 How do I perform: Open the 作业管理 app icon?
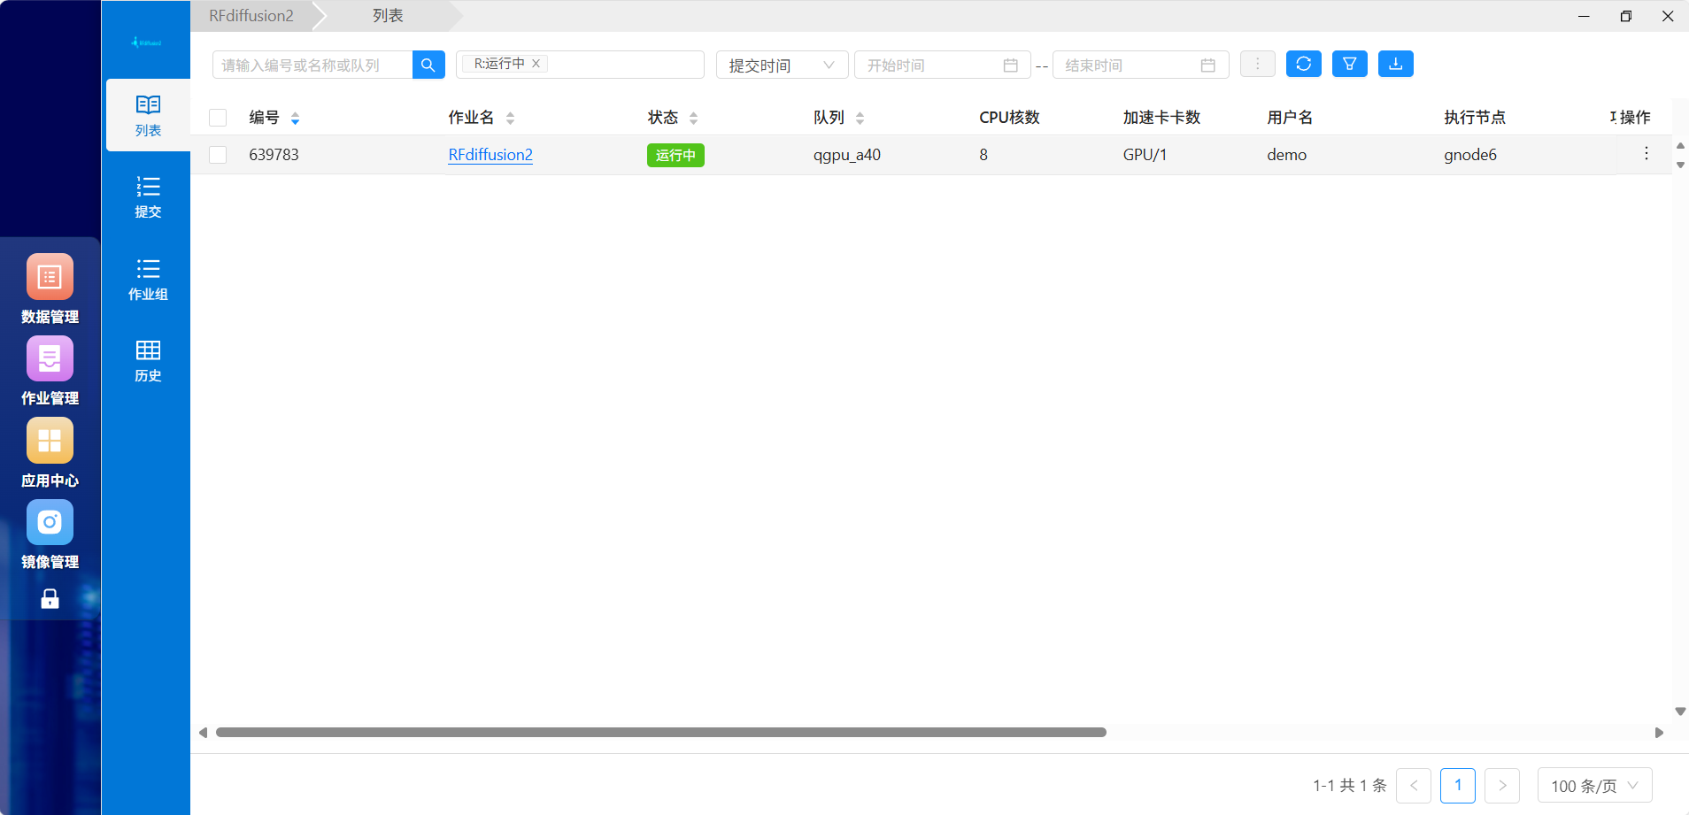[50, 358]
